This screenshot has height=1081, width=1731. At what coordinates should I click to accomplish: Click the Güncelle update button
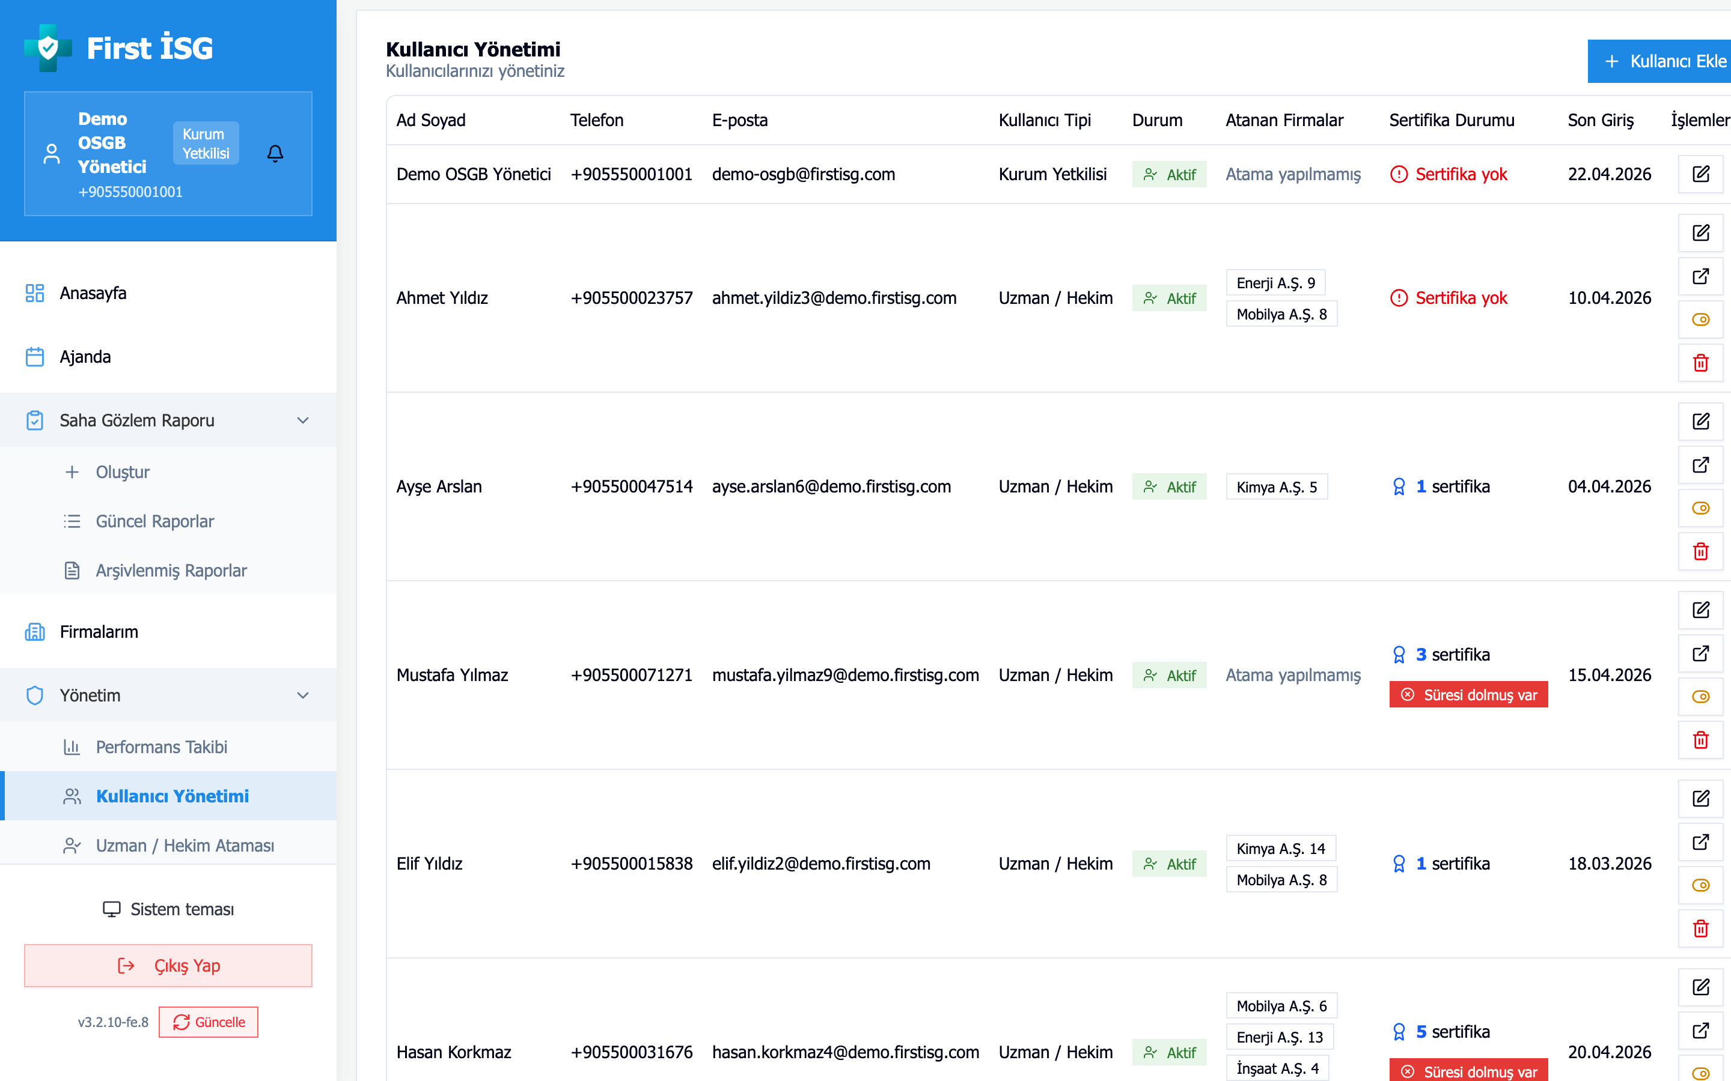point(208,1022)
